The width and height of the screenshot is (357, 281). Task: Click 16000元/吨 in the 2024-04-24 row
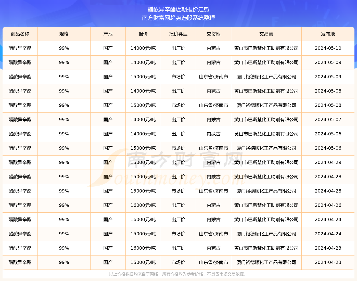pos(143,220)
